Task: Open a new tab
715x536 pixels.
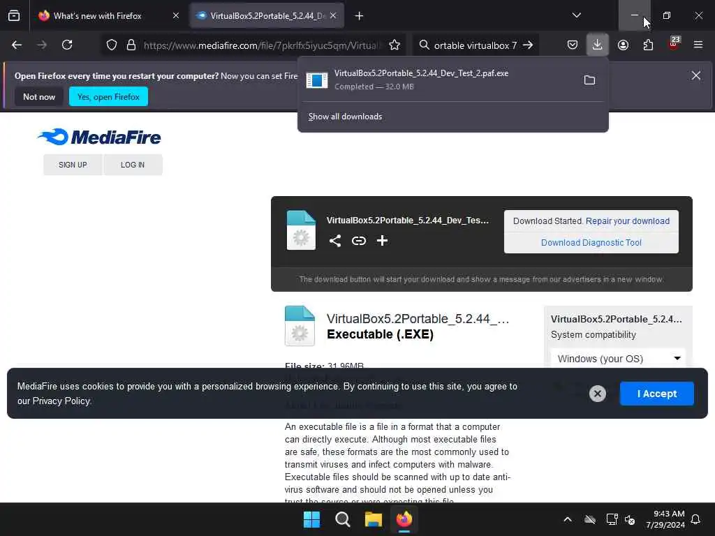Action: tap(360, 16)
